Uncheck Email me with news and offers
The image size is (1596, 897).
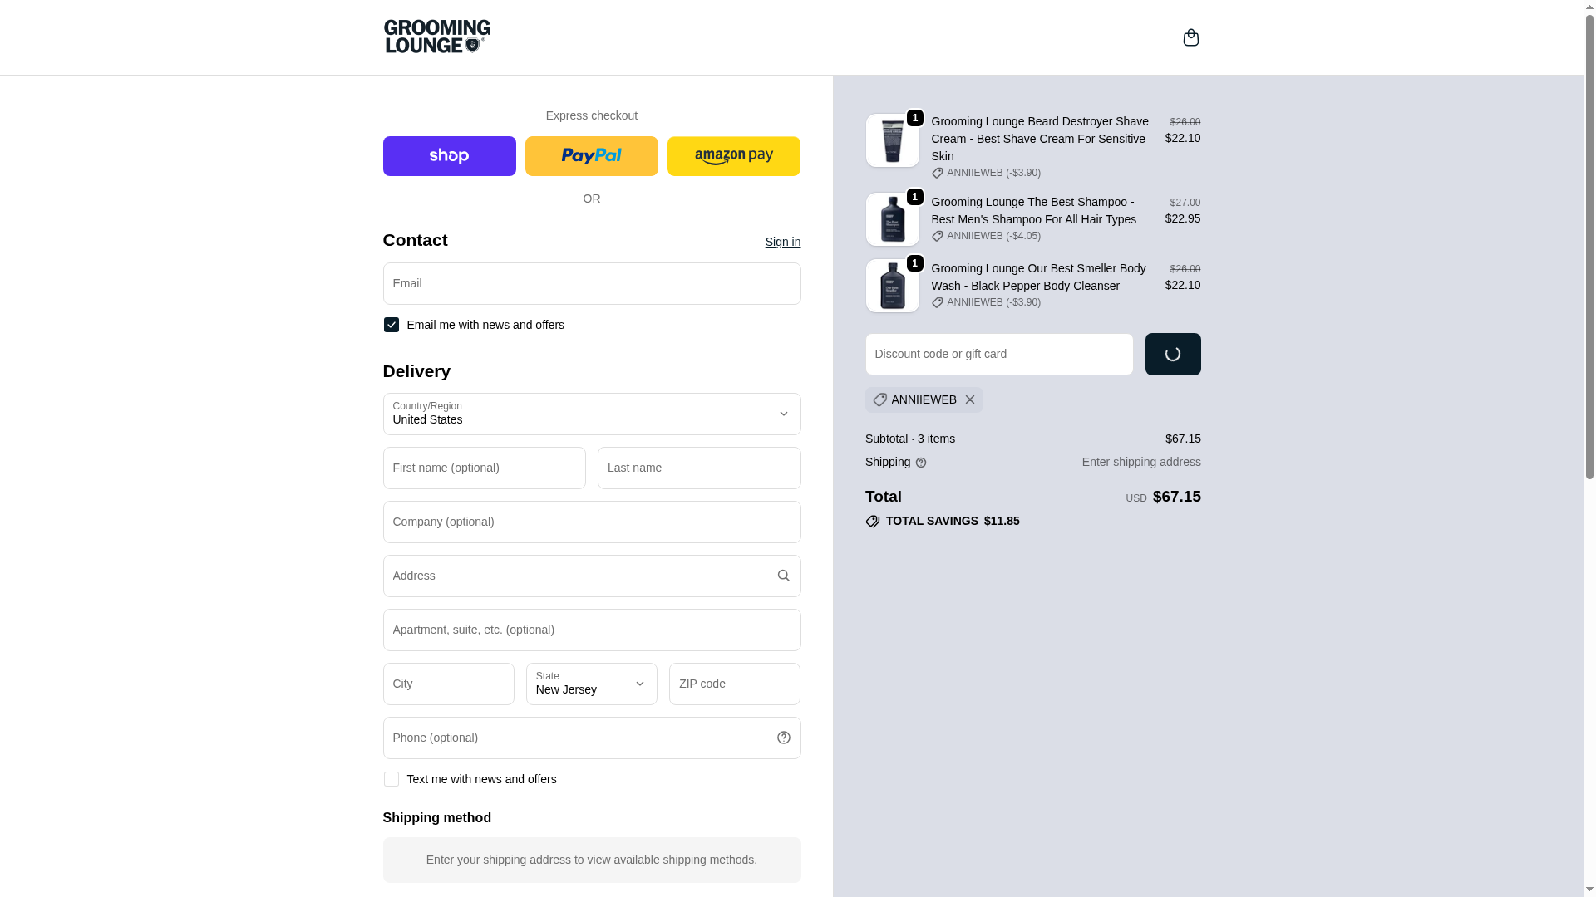pos(392,325)
